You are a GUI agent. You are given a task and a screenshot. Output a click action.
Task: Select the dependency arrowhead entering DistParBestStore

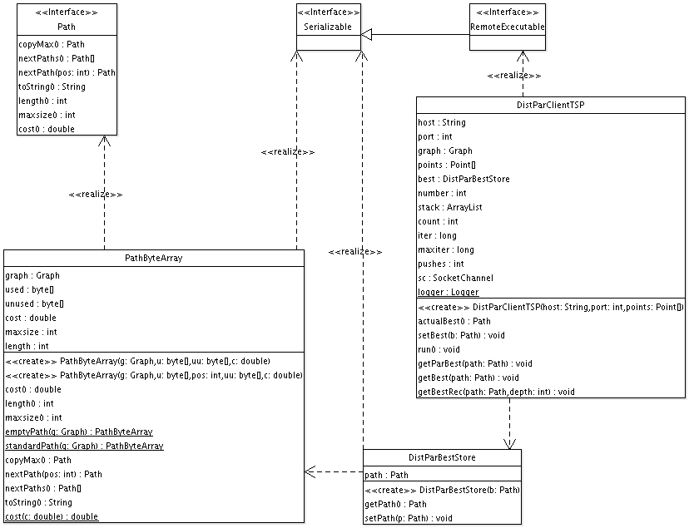[x=510, y=444]
